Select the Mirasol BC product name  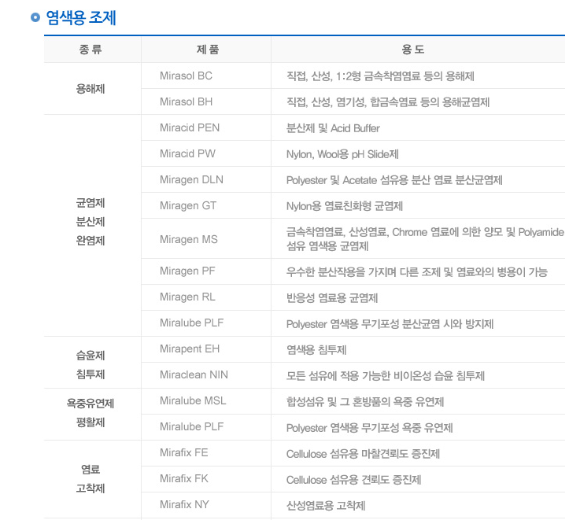tap(186, 76)
